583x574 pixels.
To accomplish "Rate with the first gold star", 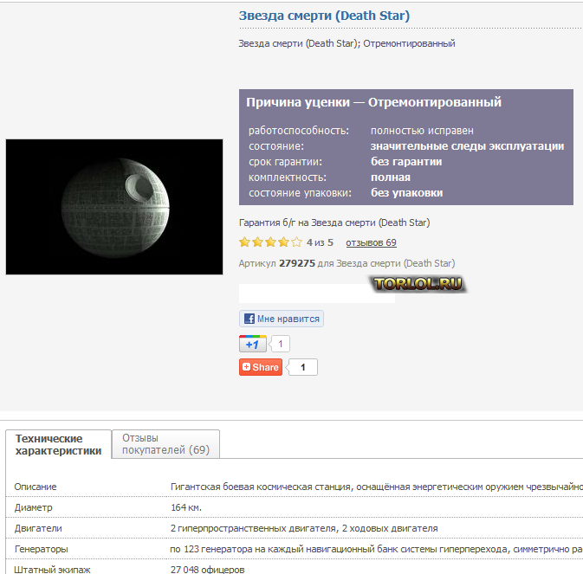I will click(x=245, y=242).
